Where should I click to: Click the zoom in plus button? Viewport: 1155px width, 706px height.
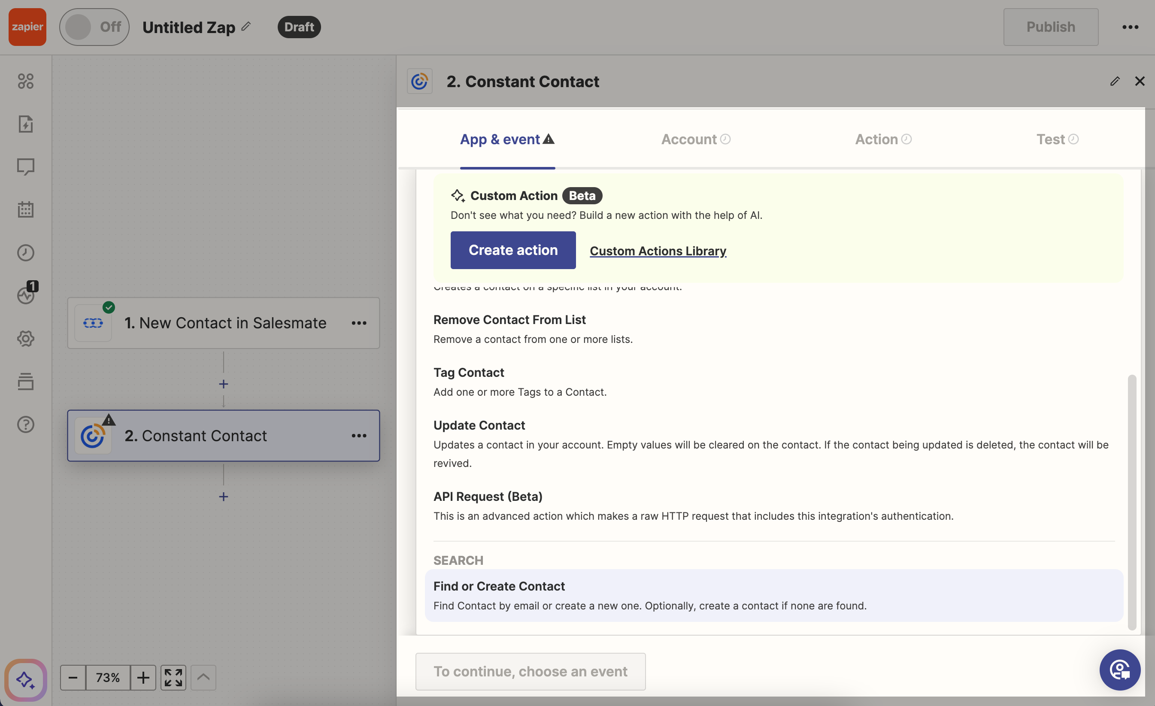[x=143, y=678]
